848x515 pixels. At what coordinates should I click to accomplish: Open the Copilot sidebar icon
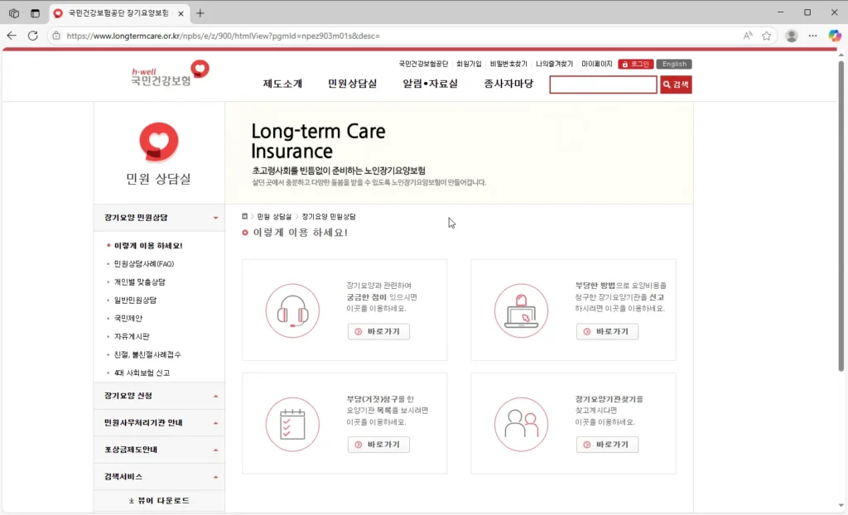coord(835,36)
